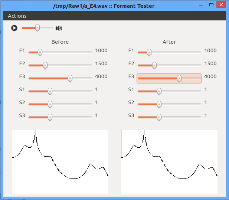The image size is (229, 200).
Task: Click the Before F3 value 4000
Action: coord(101,76)
